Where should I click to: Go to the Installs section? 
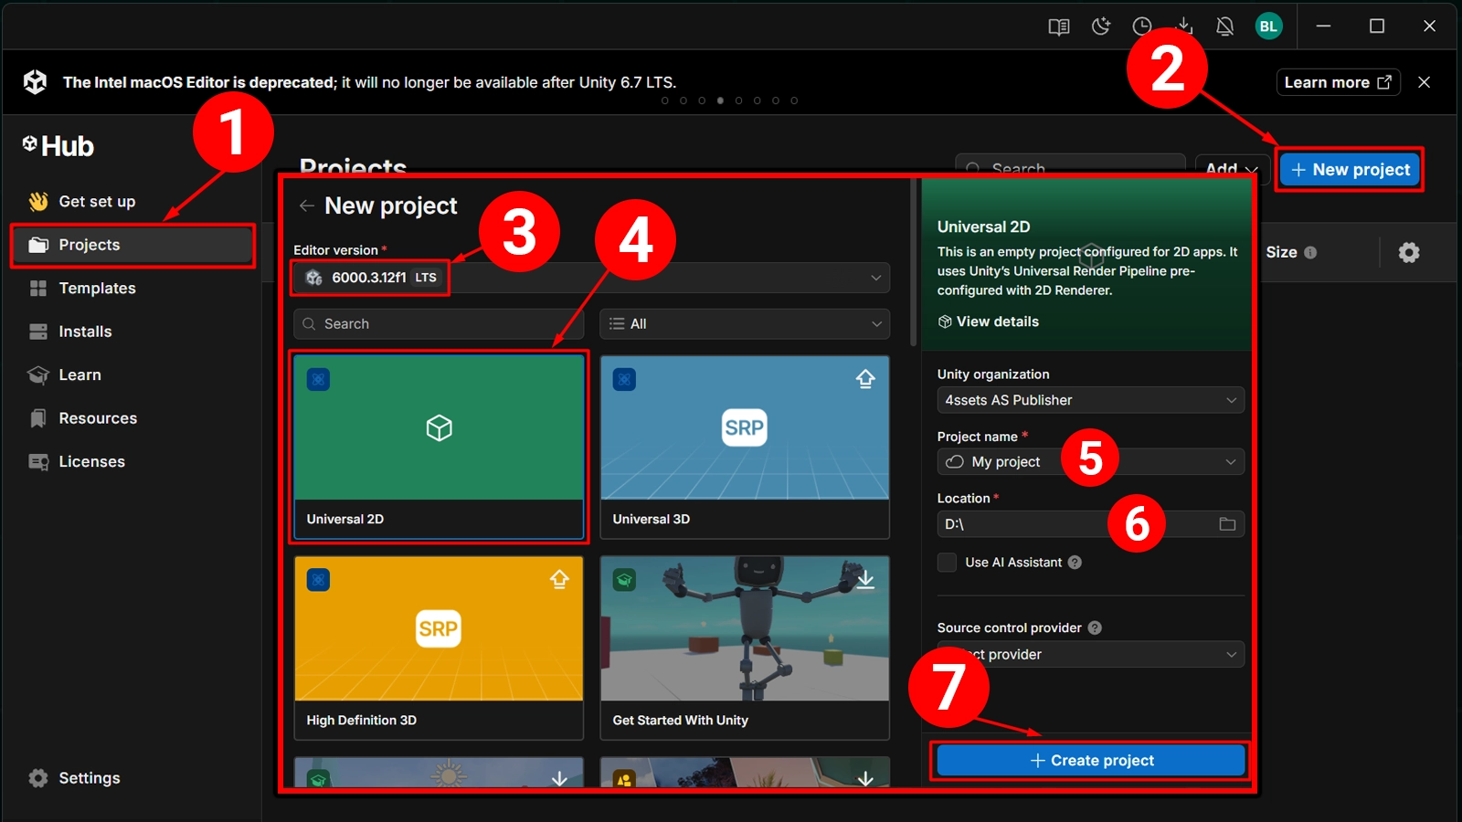[x=85, y=332]
